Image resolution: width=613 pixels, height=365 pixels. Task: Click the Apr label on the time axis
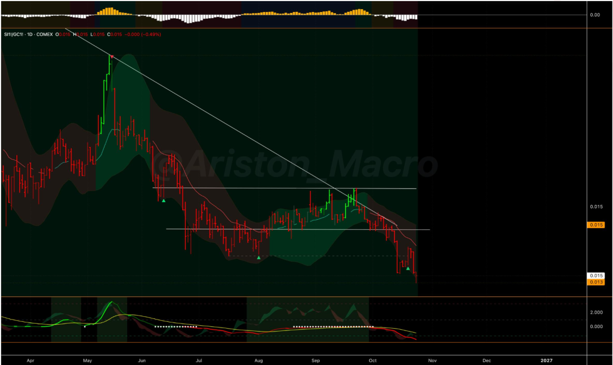point(31,360)
